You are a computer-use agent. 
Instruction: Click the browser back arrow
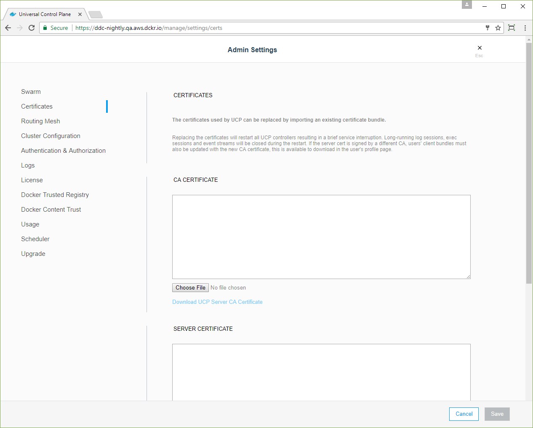coord(8,28)
